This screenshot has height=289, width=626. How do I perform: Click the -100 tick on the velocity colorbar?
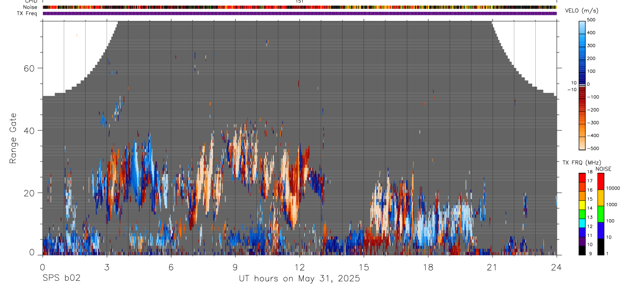click(594, 97)
